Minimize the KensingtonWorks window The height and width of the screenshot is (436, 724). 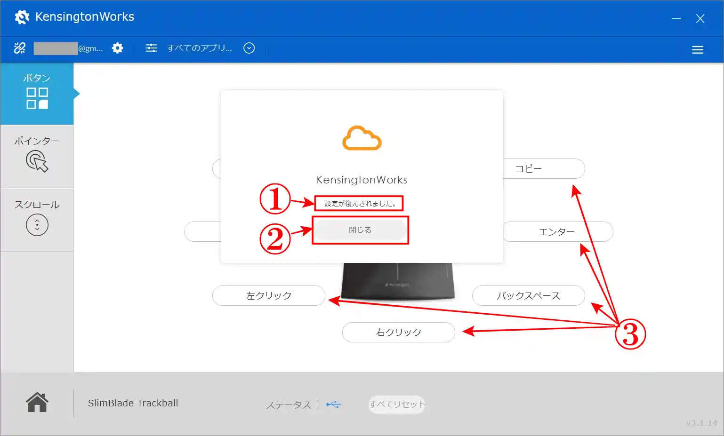(x=676, y=18)
